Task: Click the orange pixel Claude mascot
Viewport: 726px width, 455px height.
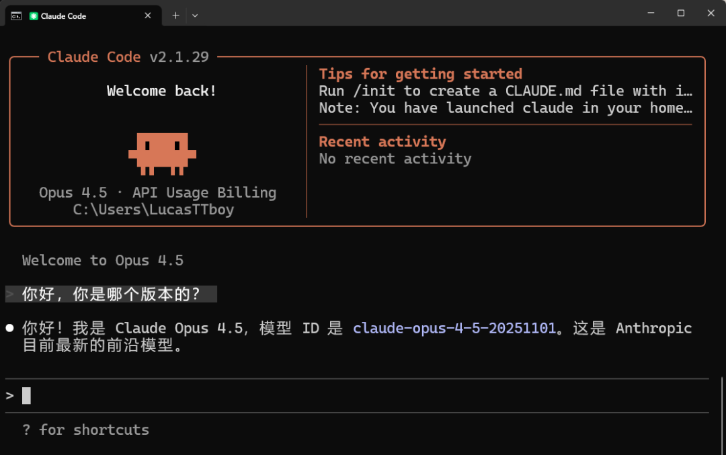Action: tap(162, 154)
